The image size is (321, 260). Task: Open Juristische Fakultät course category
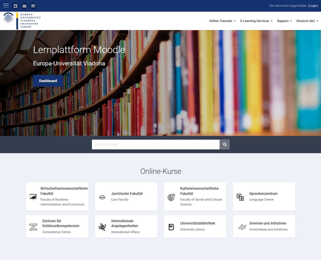(x=126, y=196)
